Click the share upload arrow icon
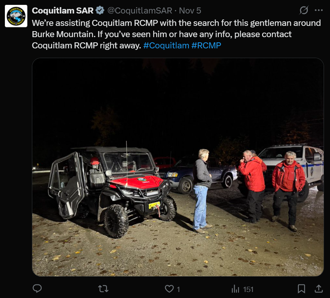Image resolution: width=330 pixels, height=298 pixels. (318, 288)
